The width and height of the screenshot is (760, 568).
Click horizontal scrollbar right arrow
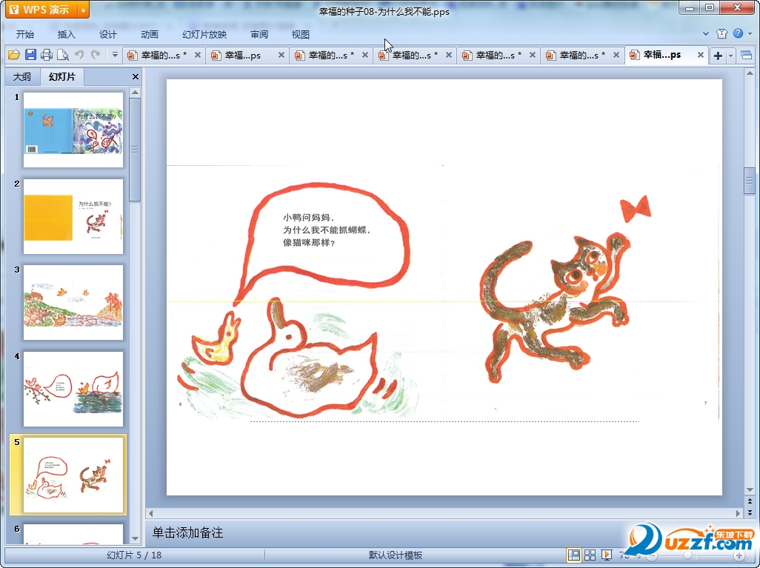point(739,512)
